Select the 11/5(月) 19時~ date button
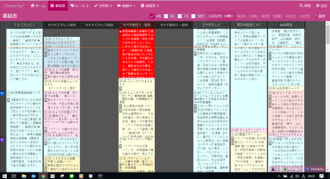Screen dimensions: 330x179 pos(221,16)
